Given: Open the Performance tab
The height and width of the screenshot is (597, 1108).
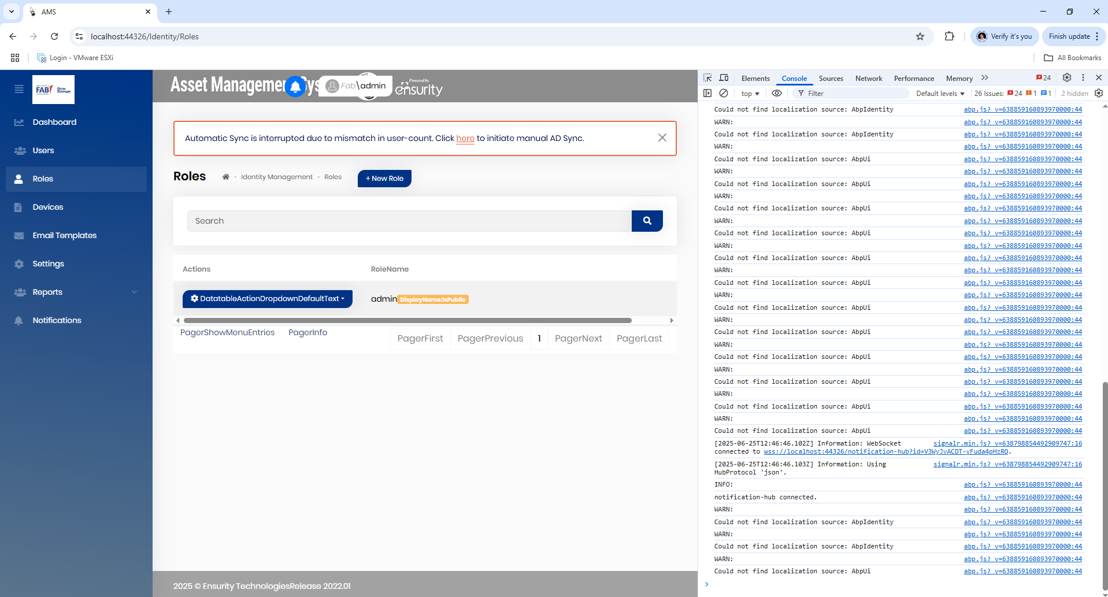Looking at the screenshot, I should (x=914, y=79).
